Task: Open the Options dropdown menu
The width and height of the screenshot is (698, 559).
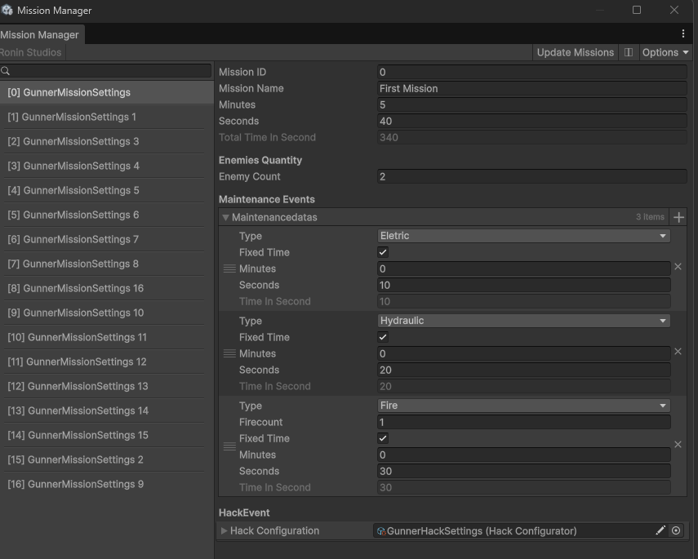Action: [665, 52]
